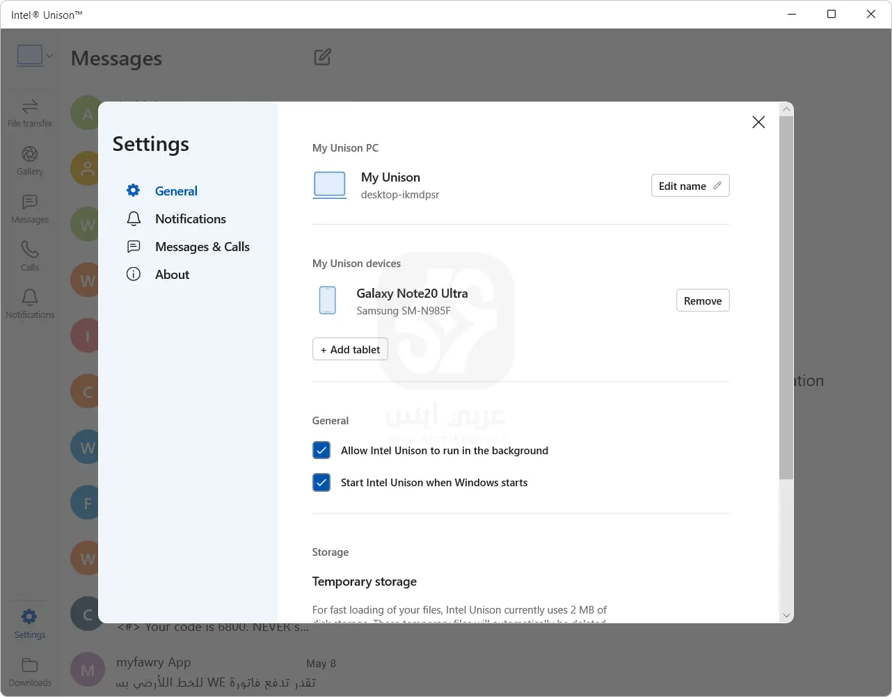Viewport: 892px width, 697px height.
Task: Open the About settings section
Action: (172, 275)
